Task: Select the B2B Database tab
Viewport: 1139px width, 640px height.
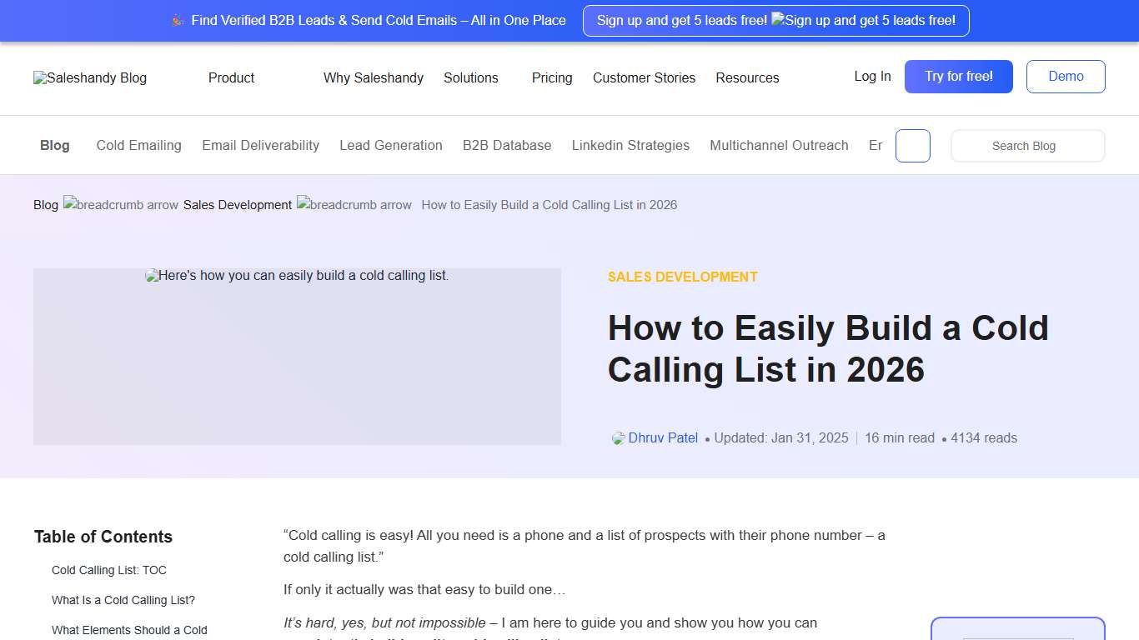Action: [x=507, y=145]
